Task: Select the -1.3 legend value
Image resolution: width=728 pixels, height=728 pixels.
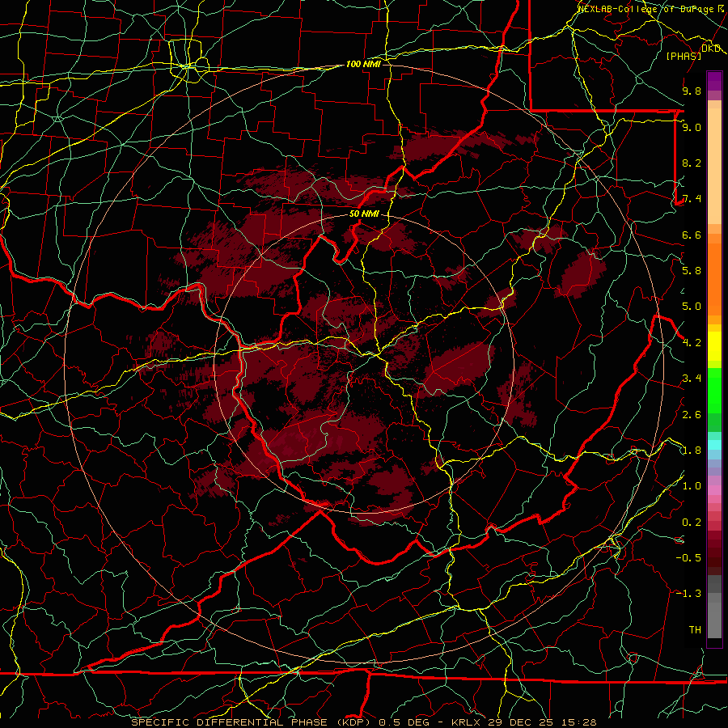Action: (x=688, y=594)
